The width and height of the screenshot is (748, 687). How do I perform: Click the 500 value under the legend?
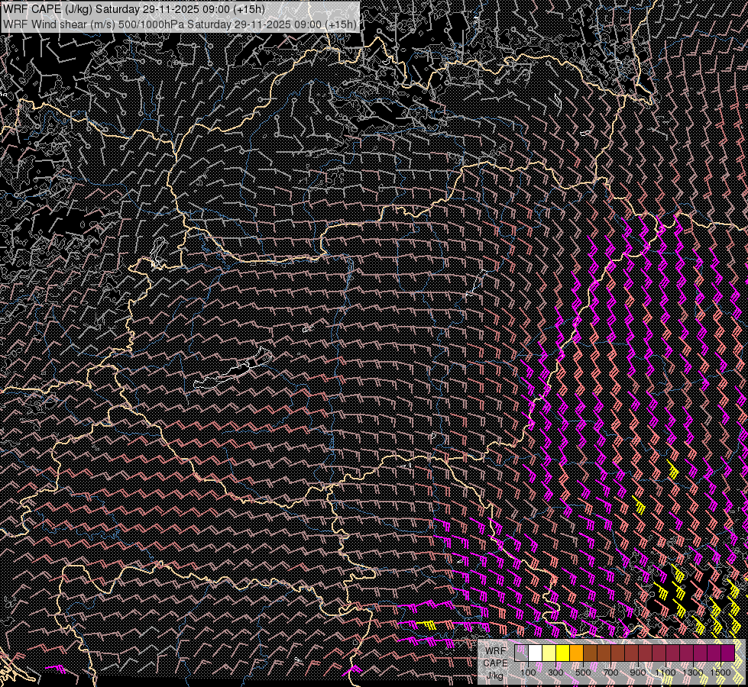click(x=583, y=672)
